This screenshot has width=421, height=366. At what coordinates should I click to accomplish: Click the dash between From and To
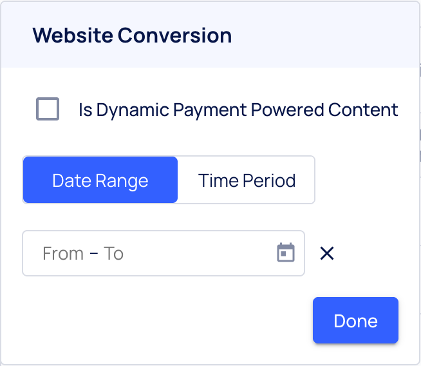tap(94, 253)
